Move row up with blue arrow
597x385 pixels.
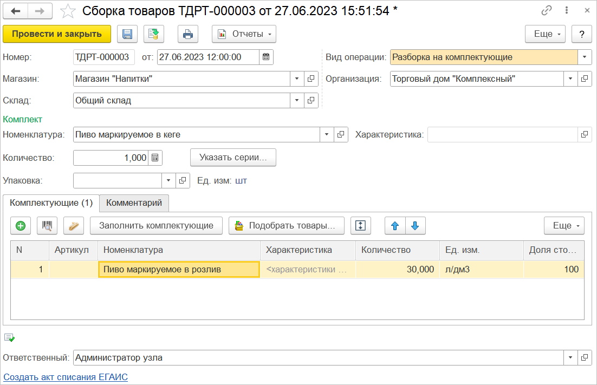[395, 226]
